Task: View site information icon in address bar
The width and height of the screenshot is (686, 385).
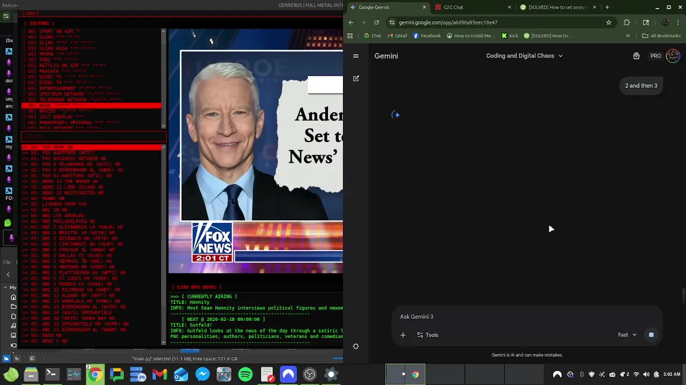Action: coord(392,22)
